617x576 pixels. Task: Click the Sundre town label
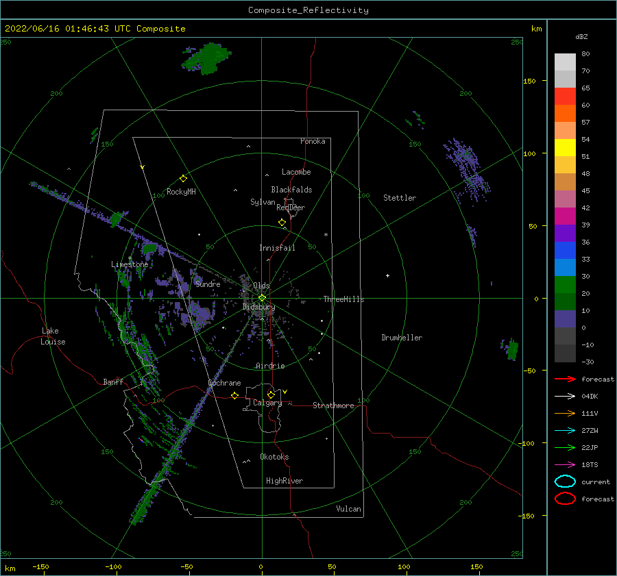click(208, 284)
